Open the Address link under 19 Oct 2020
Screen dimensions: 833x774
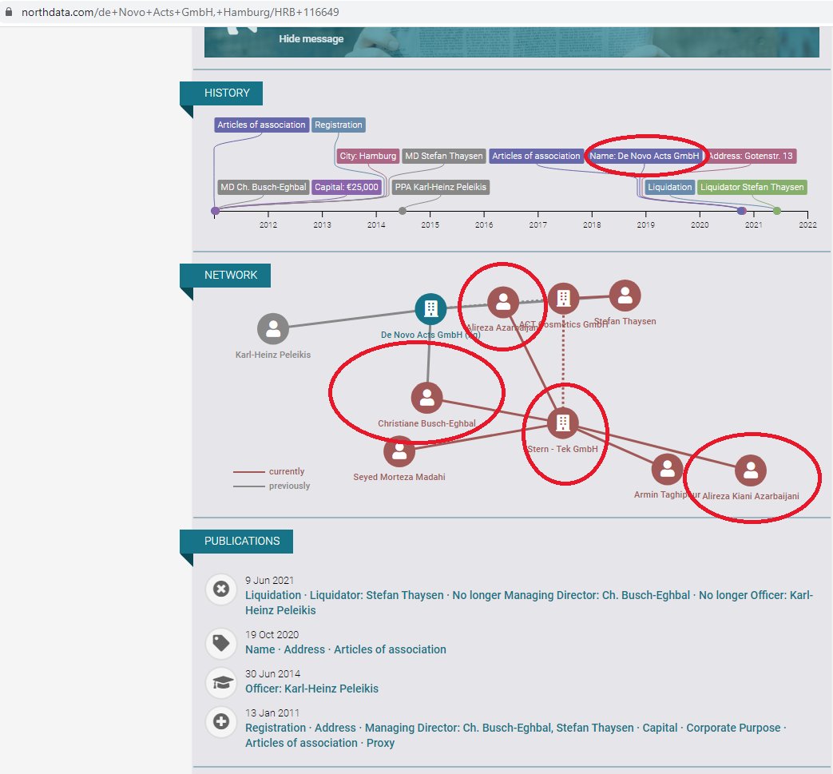[304, 649]
